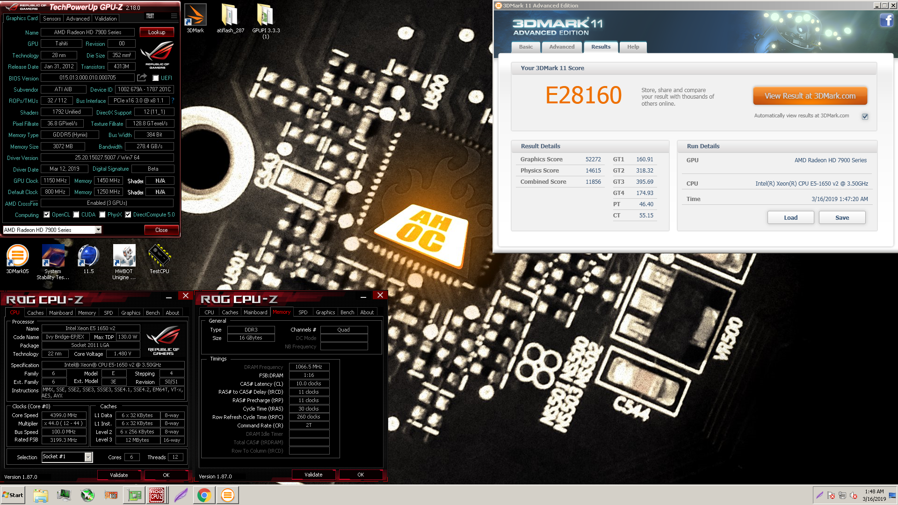898x505 pixels.
Task: Open the TestCPU desktop icon
Action: click(159, 259)
